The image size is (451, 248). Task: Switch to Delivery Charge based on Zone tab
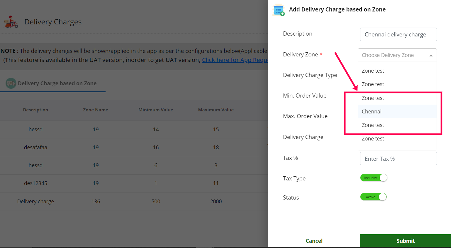tap(57, 83)
